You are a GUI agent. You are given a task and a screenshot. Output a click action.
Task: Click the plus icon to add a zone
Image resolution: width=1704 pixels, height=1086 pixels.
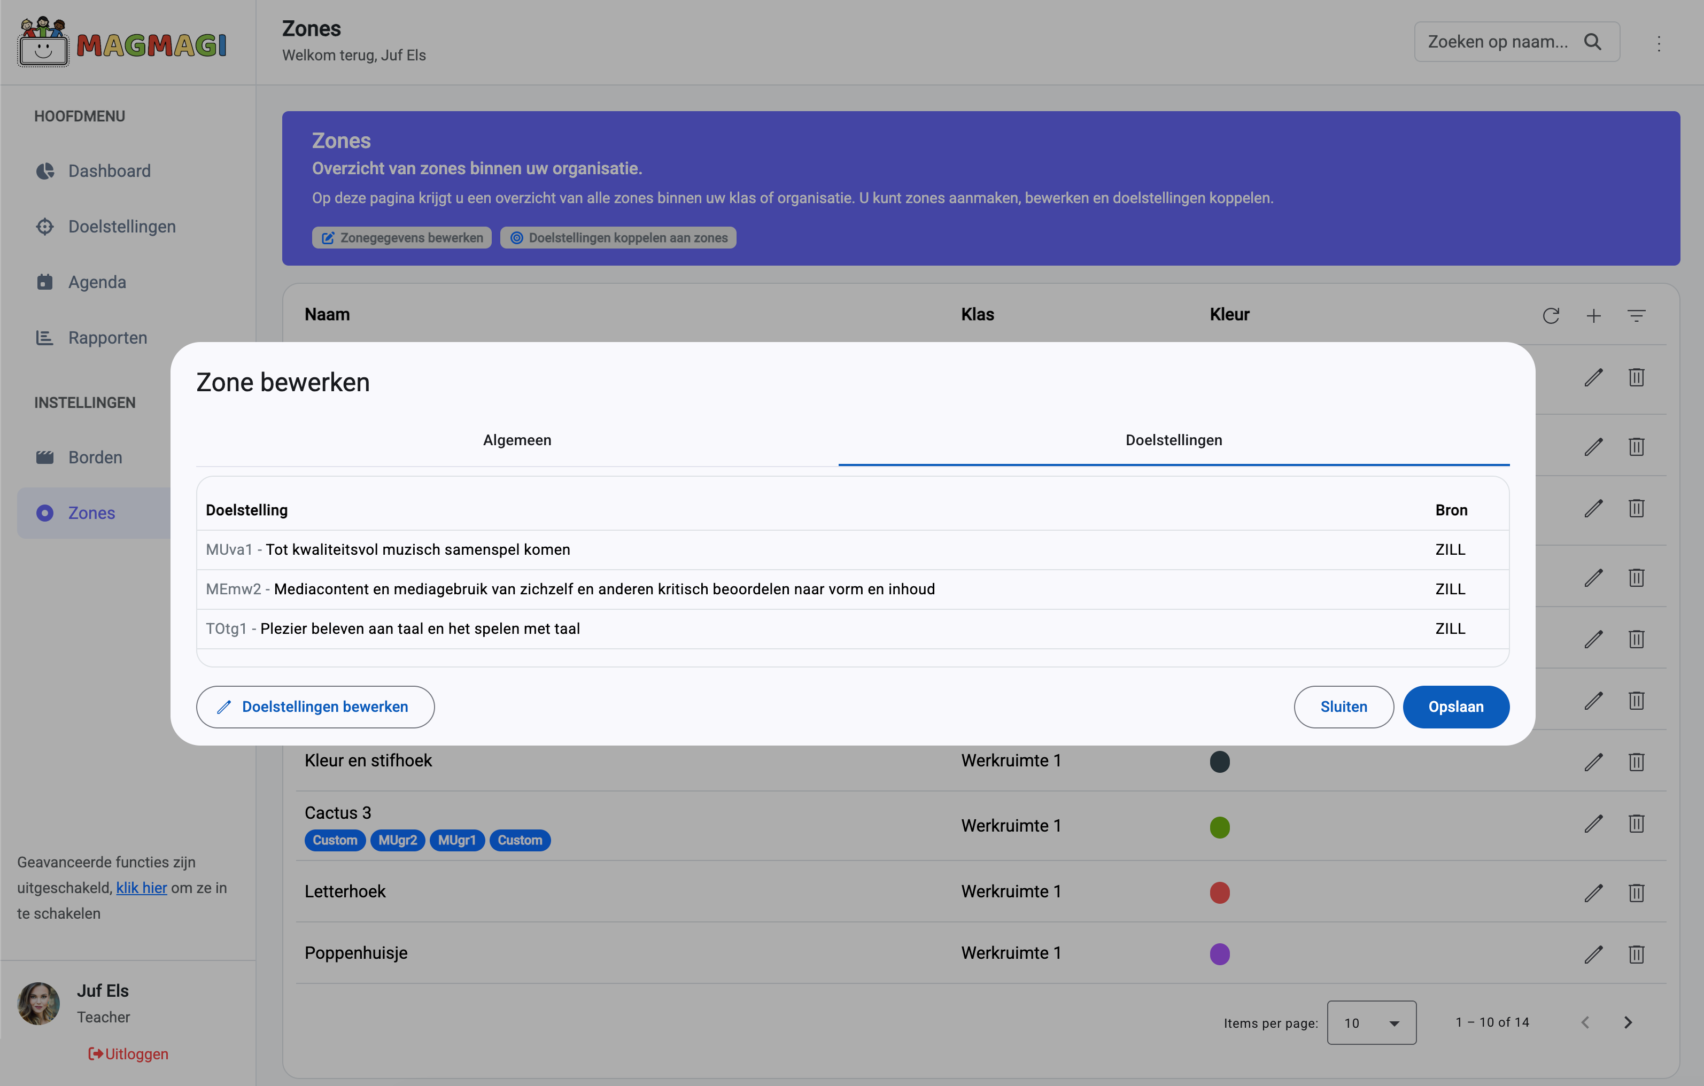click(1593, 315)
